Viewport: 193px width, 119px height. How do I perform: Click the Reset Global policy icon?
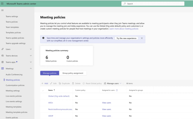click(84, 83)
